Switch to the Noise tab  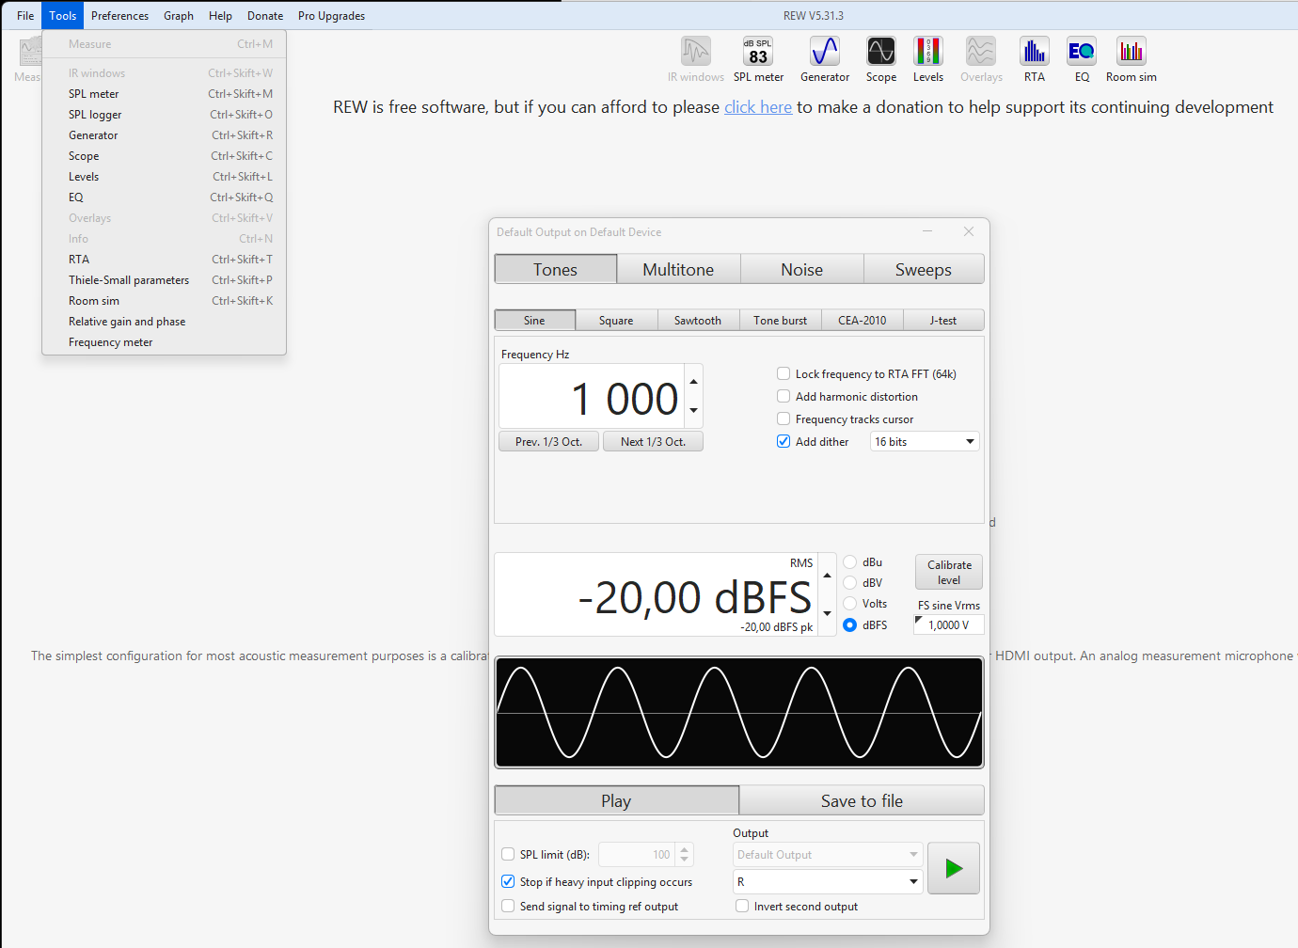click(801, 270)
